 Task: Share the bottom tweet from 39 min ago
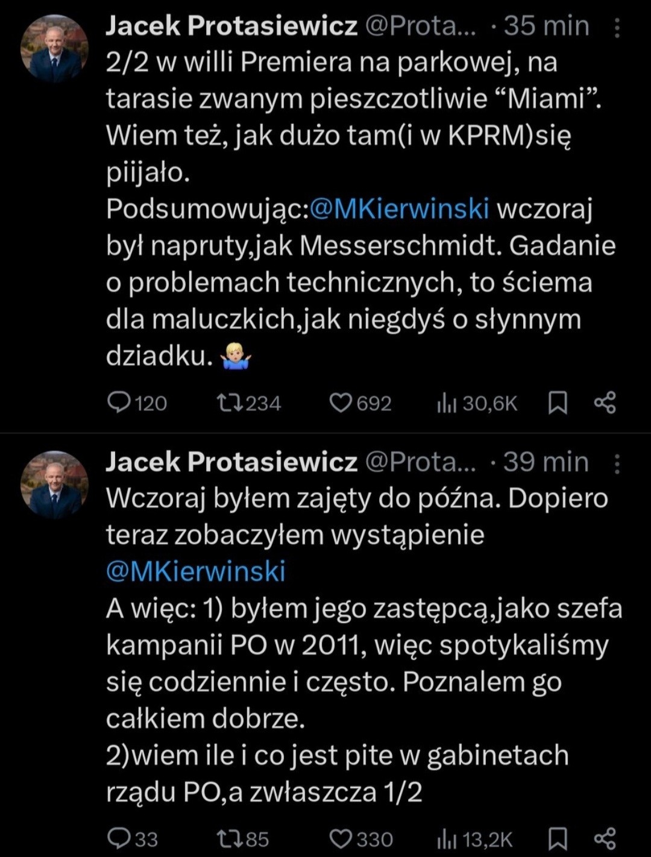(x=605, y=838)
